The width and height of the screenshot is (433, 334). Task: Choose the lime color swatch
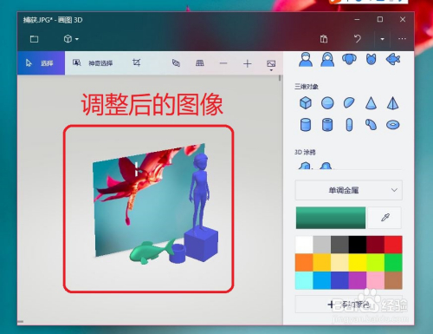376,263
